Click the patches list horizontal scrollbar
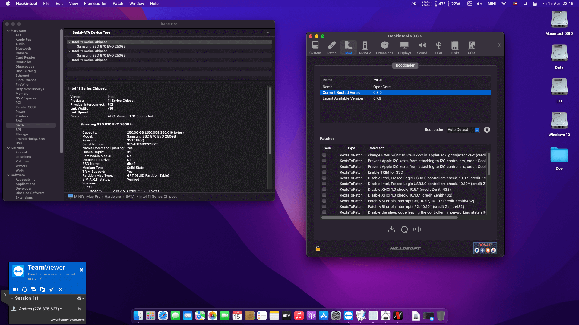The height and width of the screenshot is (325, 579). click(x=389, y=218)
